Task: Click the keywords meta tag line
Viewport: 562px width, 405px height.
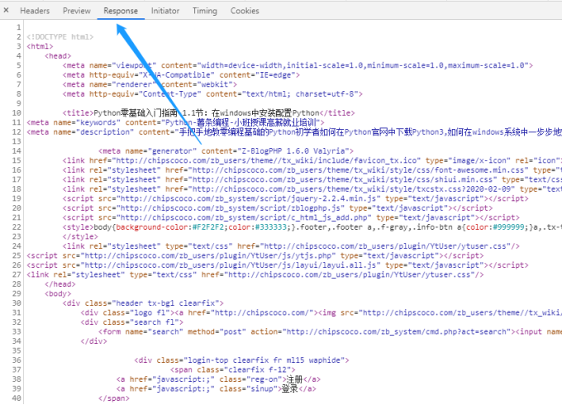Action: pyautogui.click(x=175, y=122)
